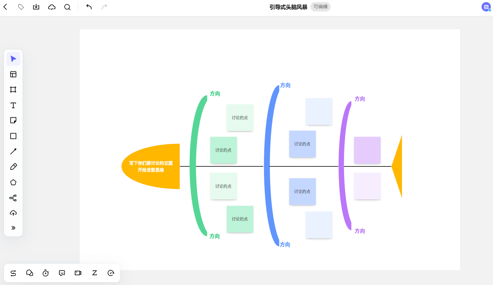Image resolution: width=493 pixels, height=285 pixels.
Task: Select the empty light blue note at bottom
Action: tap(319, 225)
